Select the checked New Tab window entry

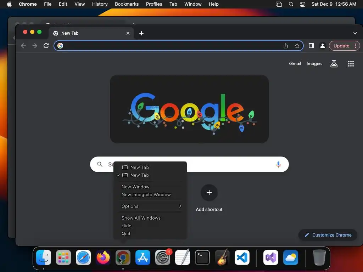150,175
